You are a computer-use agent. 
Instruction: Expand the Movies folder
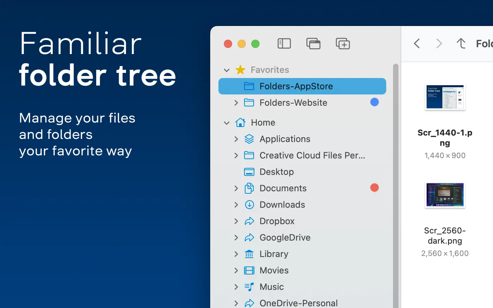[x=236, y=270]
